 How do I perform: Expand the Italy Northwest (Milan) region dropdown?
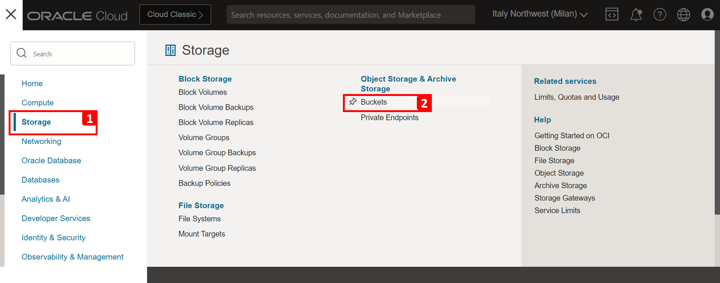point(540,14)
